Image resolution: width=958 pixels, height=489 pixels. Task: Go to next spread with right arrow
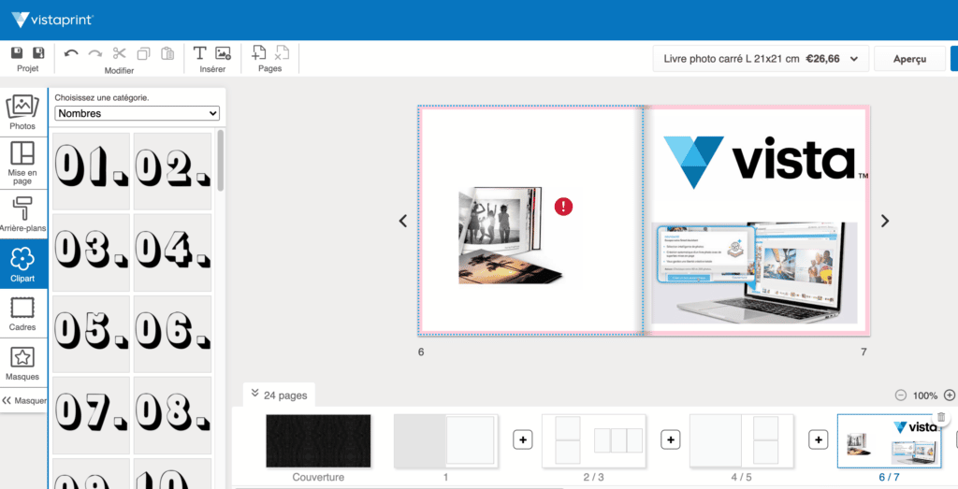tap(884, 222)
